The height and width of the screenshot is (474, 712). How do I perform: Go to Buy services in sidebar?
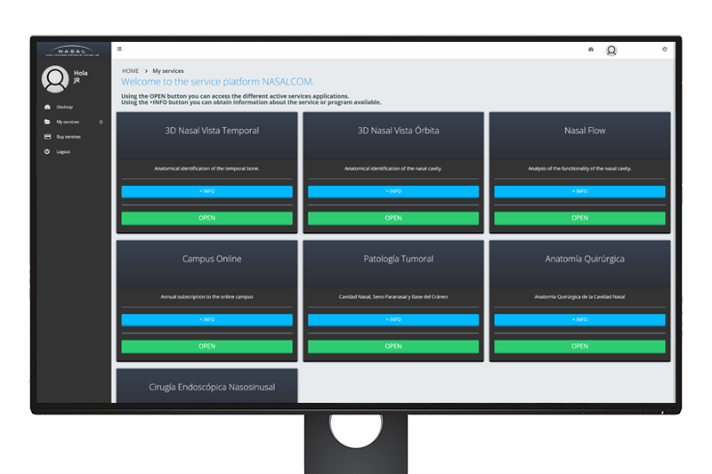(x=69, y=137)
